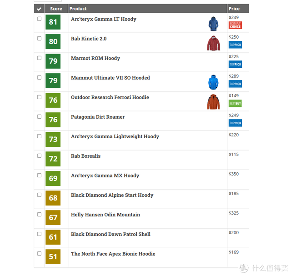Click the $289 price of Mammut Ultimate VII
Screen dimensions: 291x276
click(234, 76)
